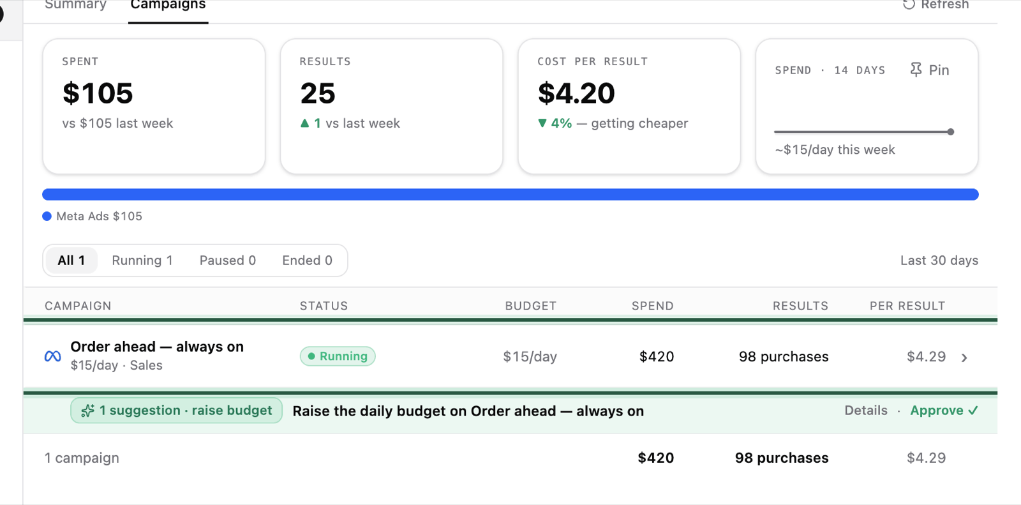The width and height of the screenshot is (1021, 505).
Task: Click the $15/day budget cell
Action: coord(530,356)
